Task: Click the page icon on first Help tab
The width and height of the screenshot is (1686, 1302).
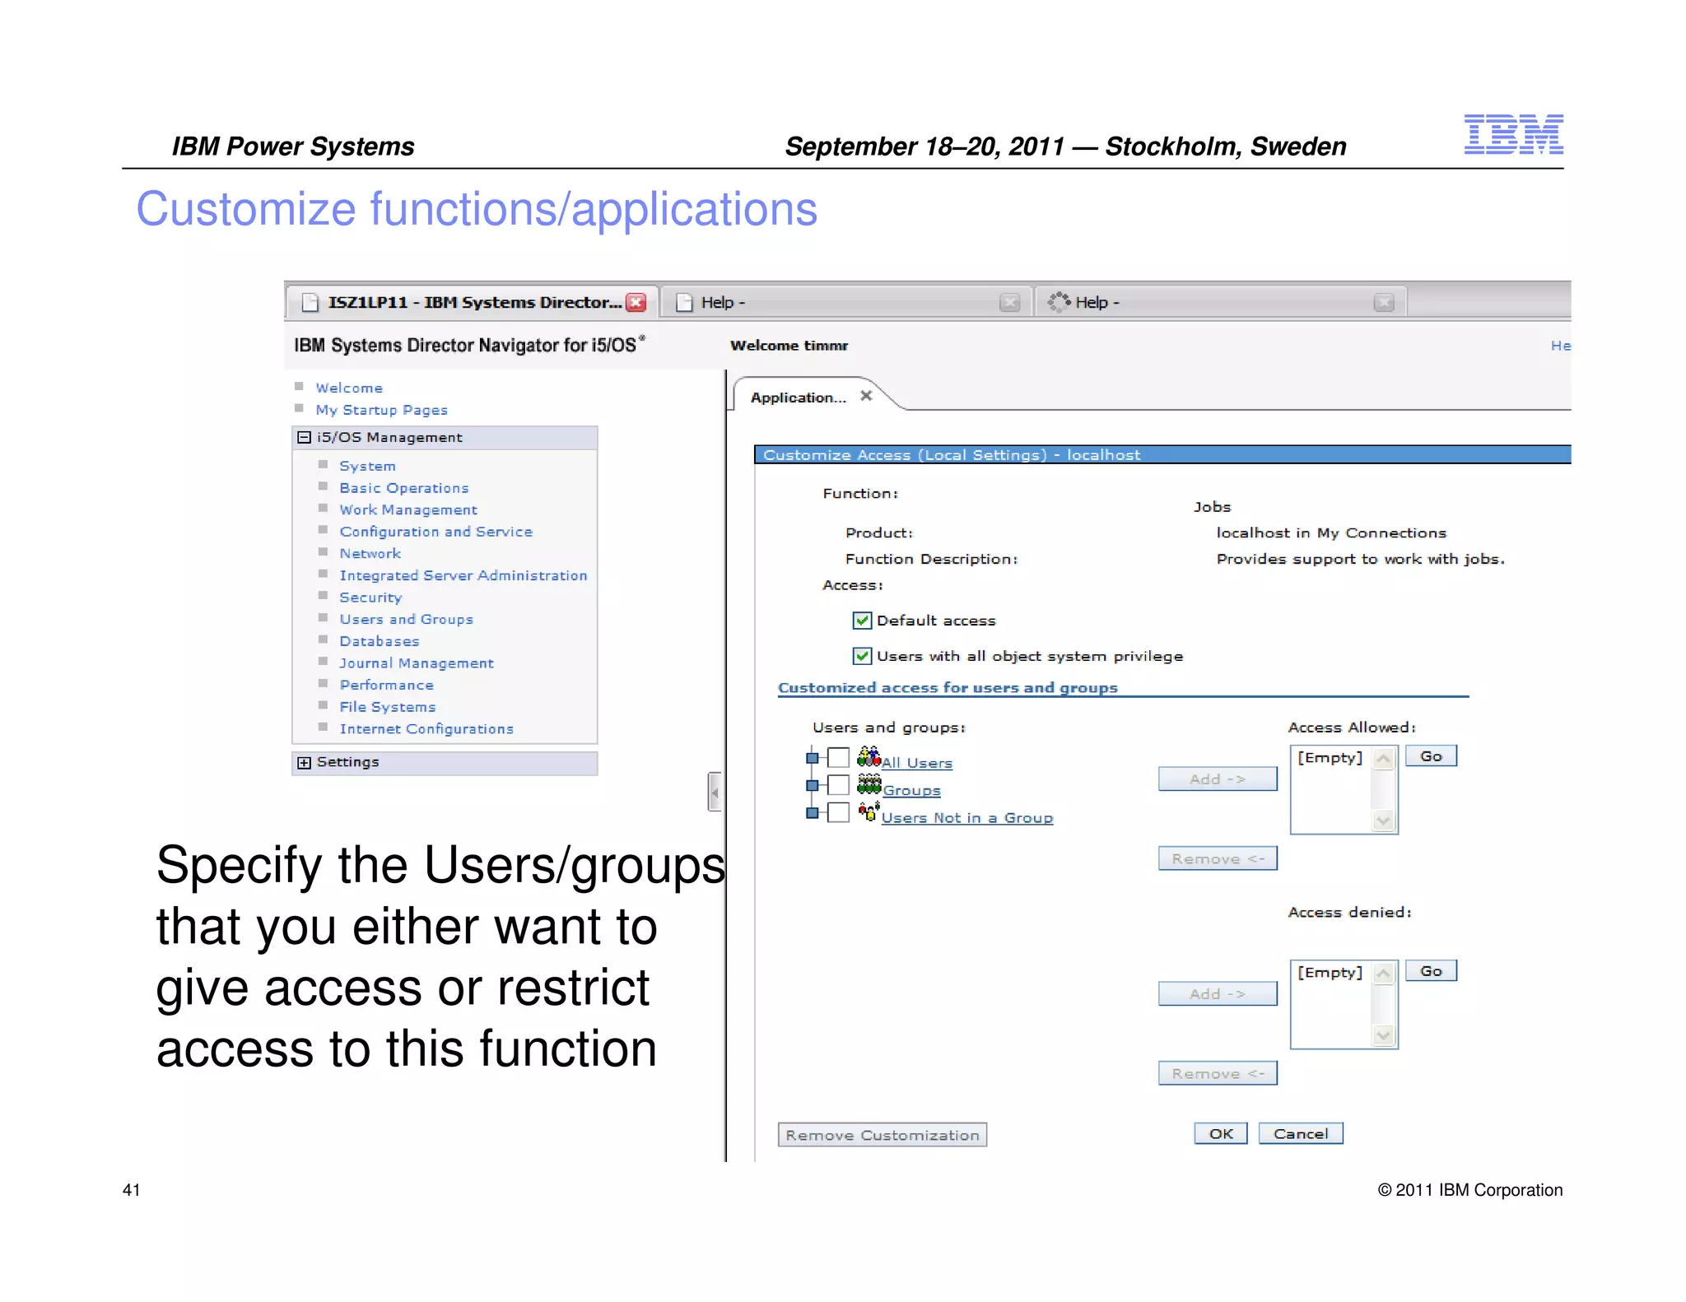Action: tap(684, 303)
